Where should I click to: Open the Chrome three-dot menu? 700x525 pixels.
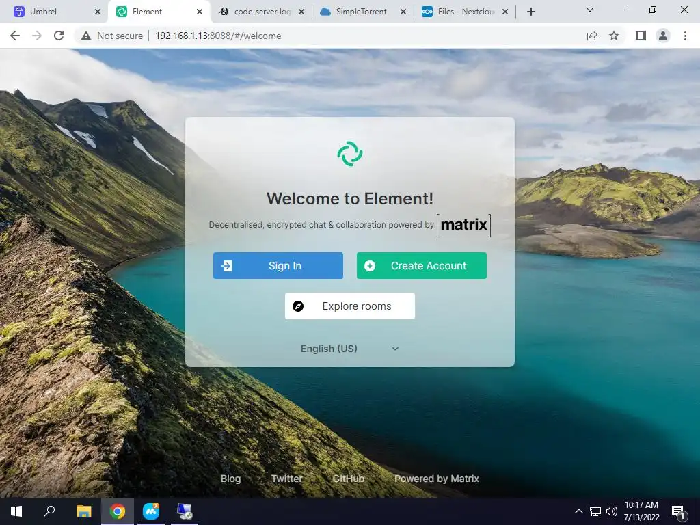coord(685,36)
